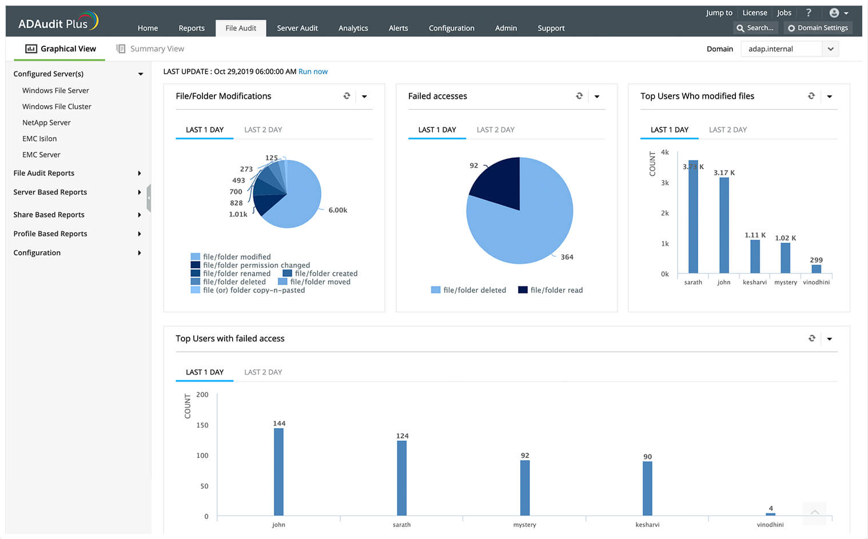Select LAST 2 DAY in Failed accesses
The height and width of the screenshot is (539, 868).
(x=495, y=130)
